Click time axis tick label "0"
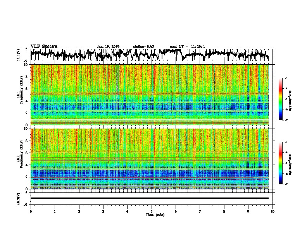 click(x=31, y=211)
